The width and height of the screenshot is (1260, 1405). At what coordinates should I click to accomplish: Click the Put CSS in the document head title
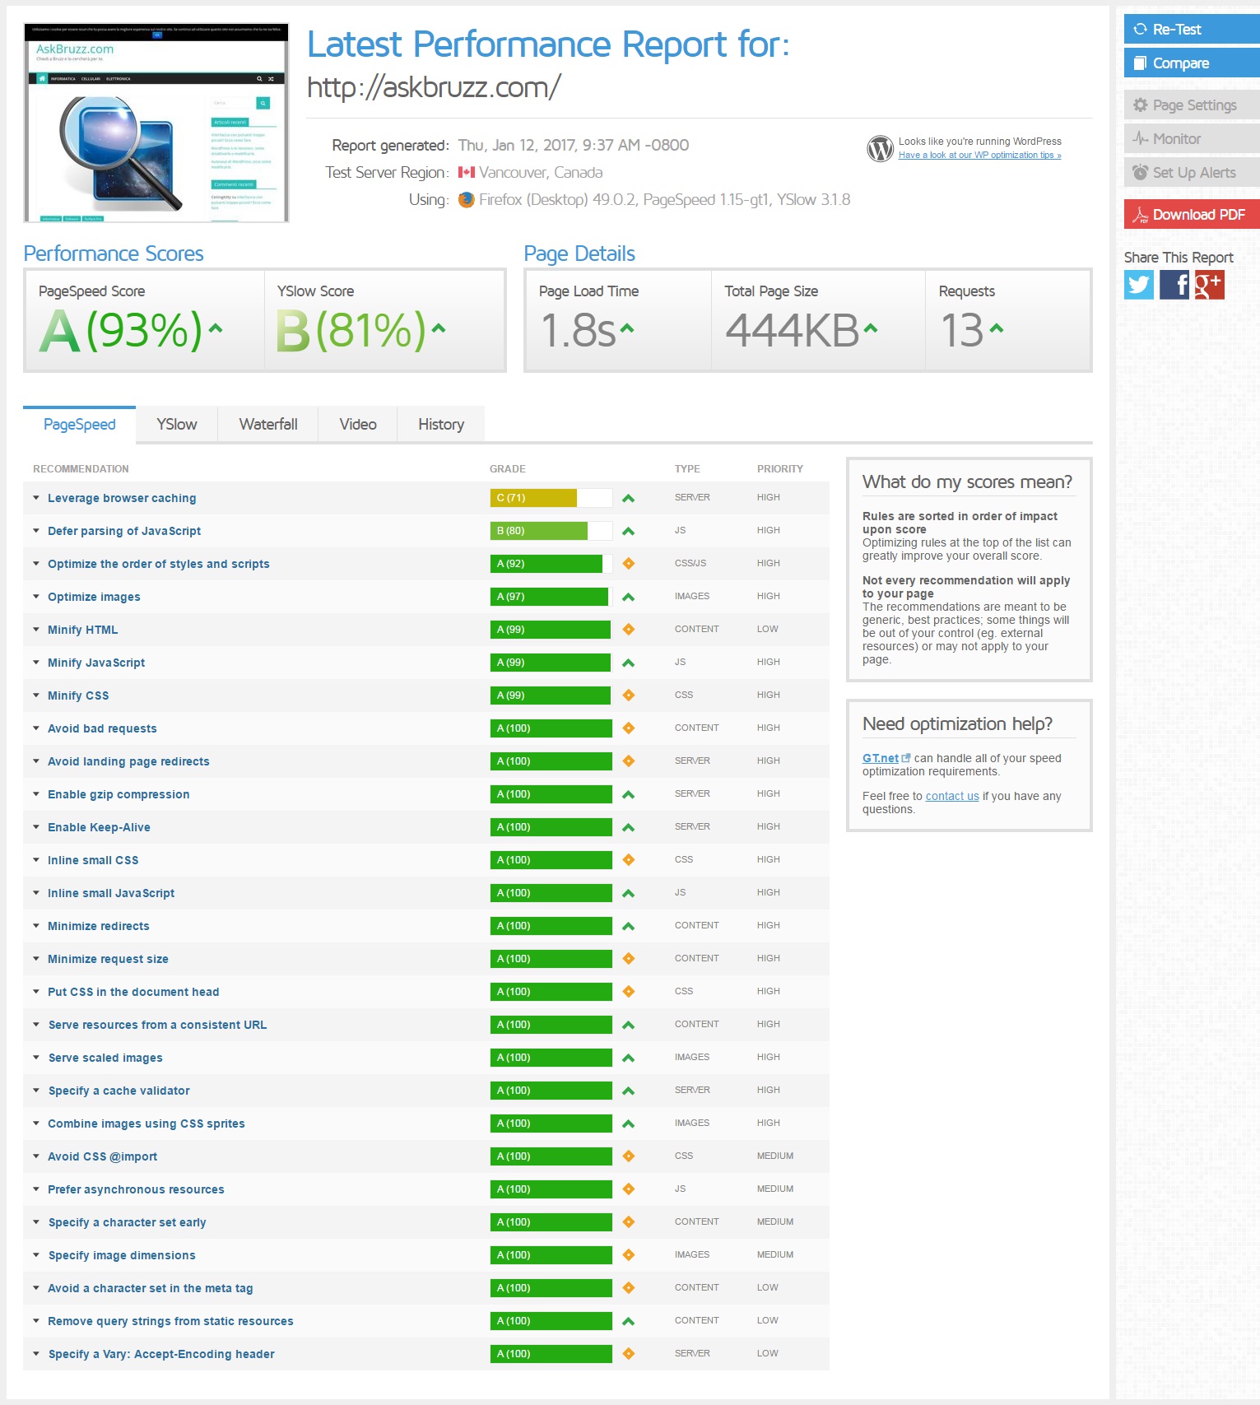click(133, 992)
